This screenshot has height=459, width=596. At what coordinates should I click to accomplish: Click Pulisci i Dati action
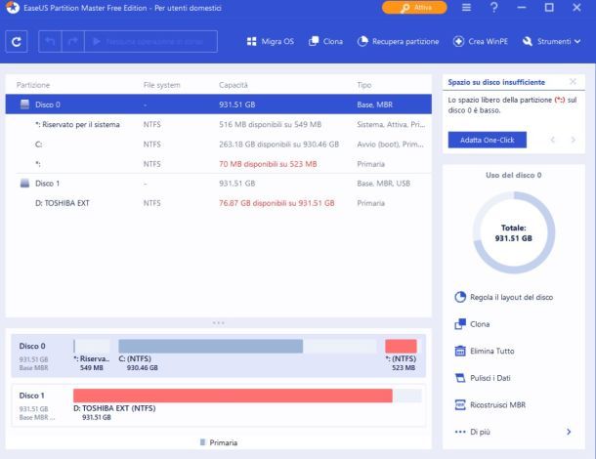click(x=483, y=378)
